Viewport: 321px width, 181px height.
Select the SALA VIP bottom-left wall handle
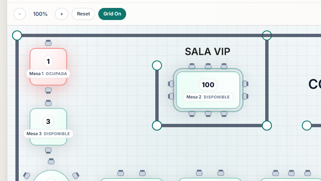coord(157,126)
